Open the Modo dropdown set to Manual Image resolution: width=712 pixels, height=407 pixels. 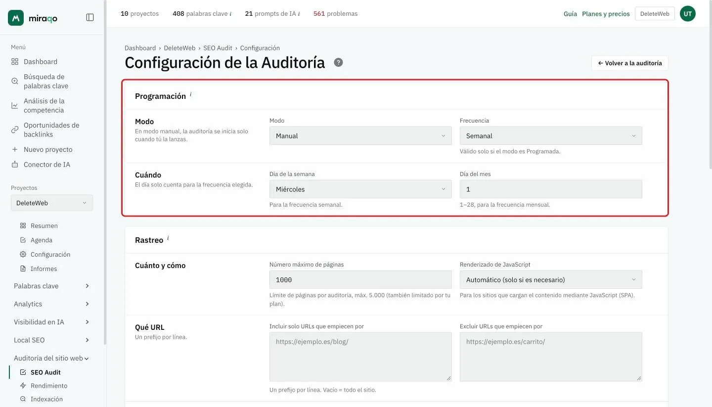pyautogui.click(x=360, y=136)
